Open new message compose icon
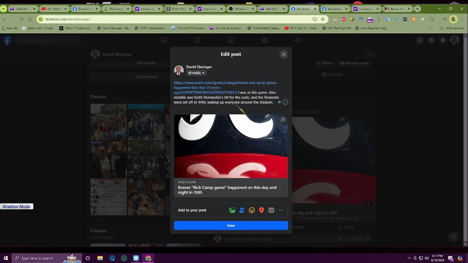 [x=454, y=237]
